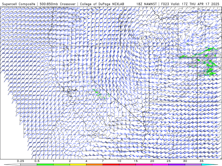This screenshot has width=222, height=166.
Task: Click the 'College of DuPage NEXLAB' label
Action: click(x=102, y=4)
